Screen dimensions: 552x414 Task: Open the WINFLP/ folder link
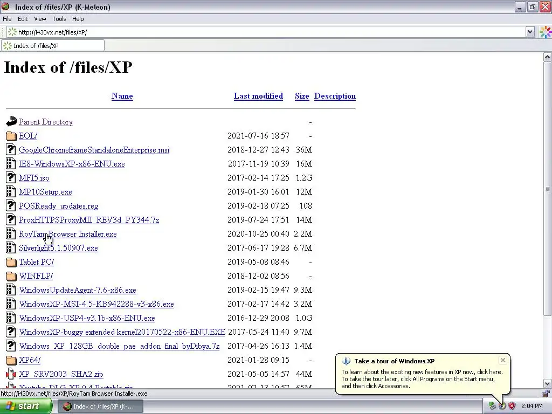36,276
